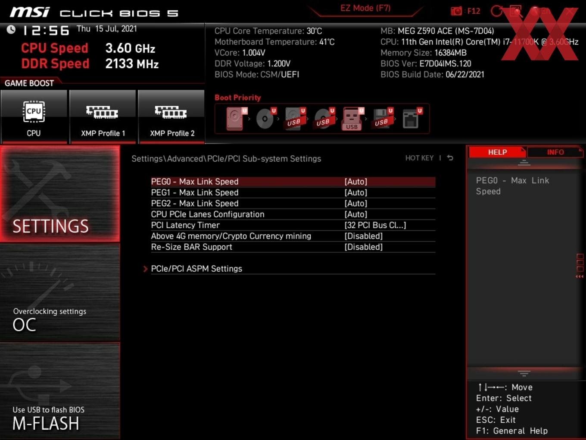Switch to the INFO tab
The height and width of the screenshot is (440, 586).
pos(555,152)
